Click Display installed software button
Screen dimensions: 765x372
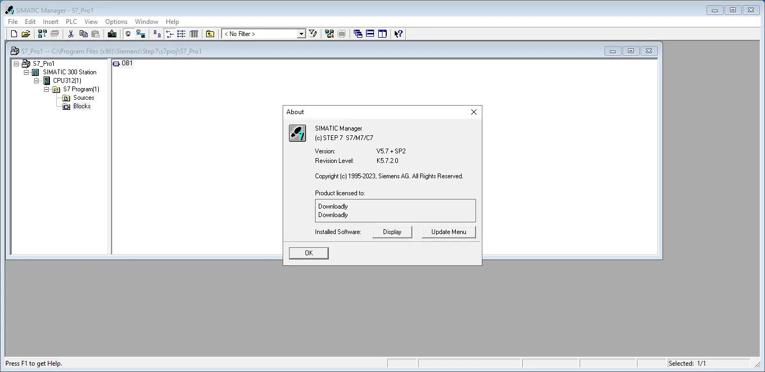click(392, 232)
